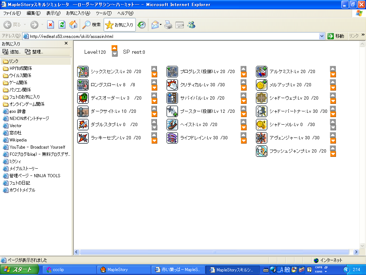Open the ヘルプ(H) menu
This screenshot has height=275, width=366.
tap(125, 13)
